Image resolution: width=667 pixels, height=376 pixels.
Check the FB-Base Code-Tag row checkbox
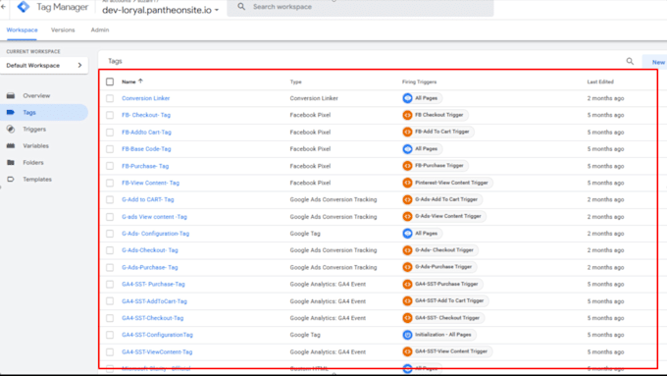(x=110, y=149)
